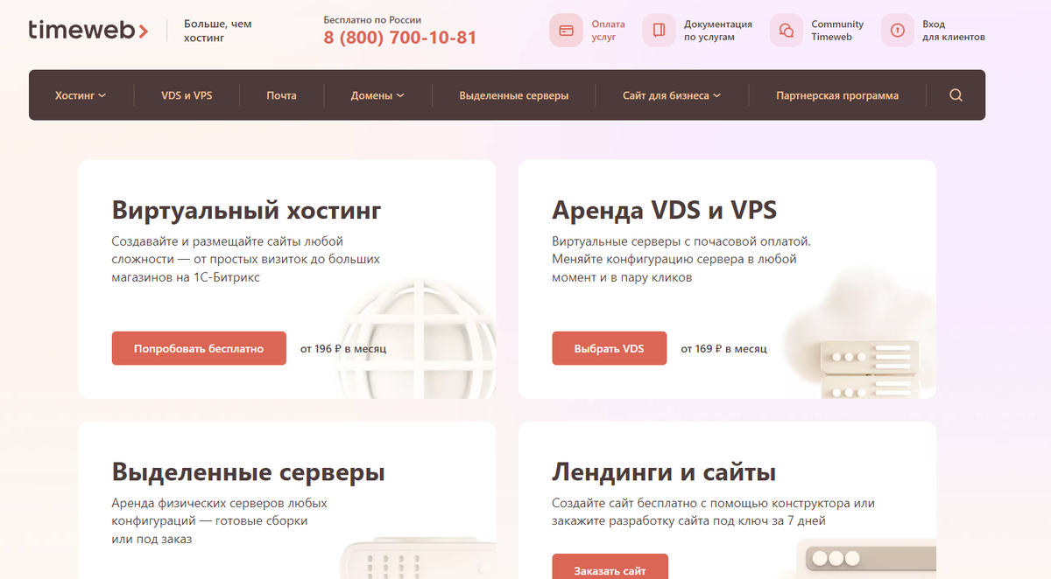The height and width of the screenshot is (579, 1051).
Task: Call the phone number 8 (800) 700-10-81
Action: click(400, 38)
